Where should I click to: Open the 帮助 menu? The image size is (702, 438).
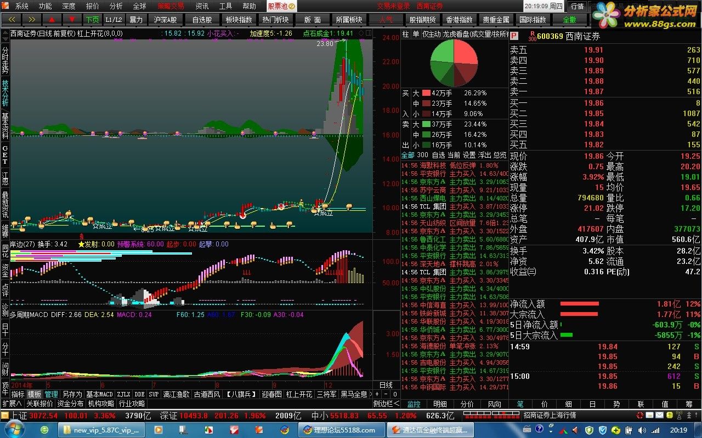pos(250,6)
